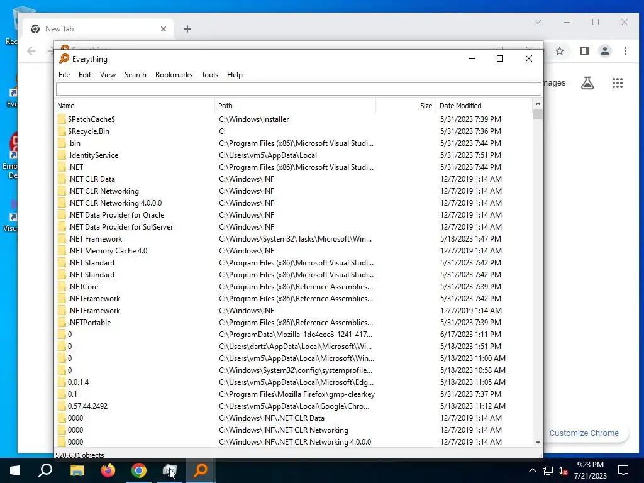
Task: Open Chrome tab search chevron
Action: (538, 22)
